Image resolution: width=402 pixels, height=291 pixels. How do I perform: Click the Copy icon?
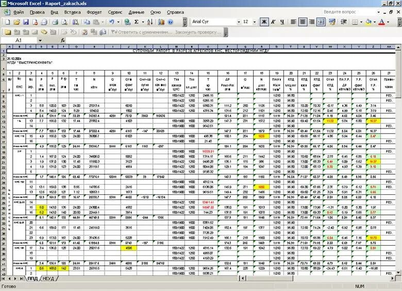click(x=87, y=22)
